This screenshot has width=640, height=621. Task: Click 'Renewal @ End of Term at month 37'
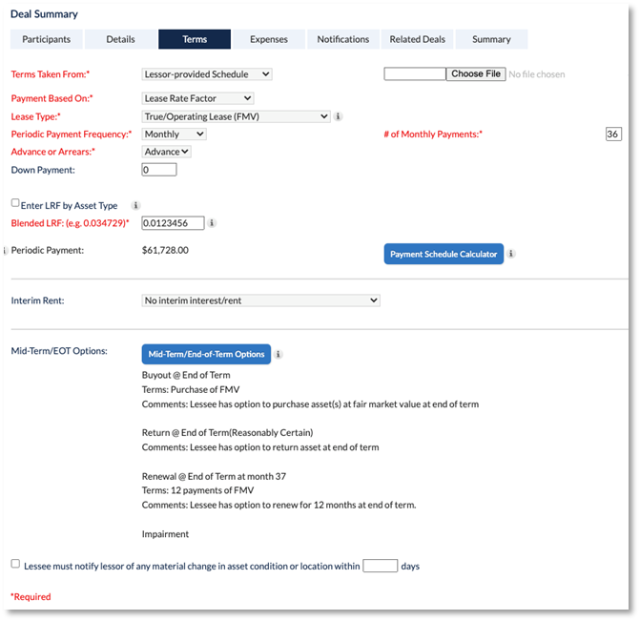pos(214,476)
